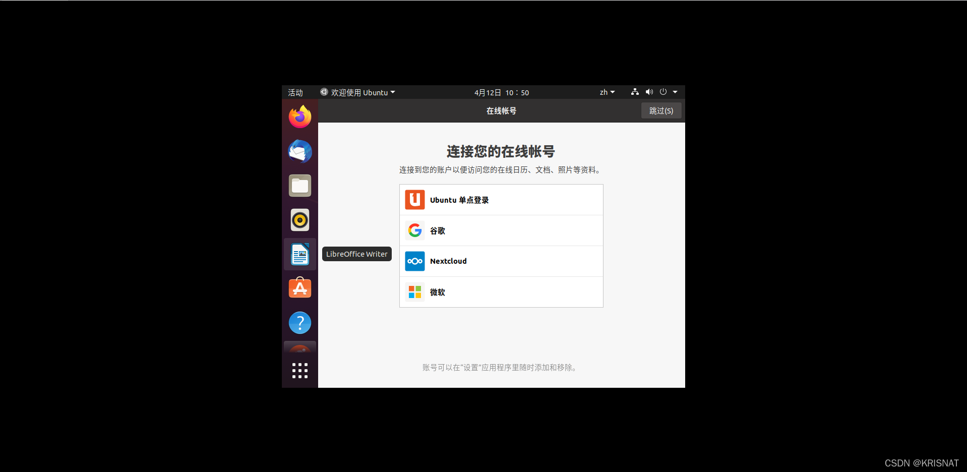Open Ubuntu Software store icon
The width and height of the screenshot is (967, 472).
[x=300, y=288]
